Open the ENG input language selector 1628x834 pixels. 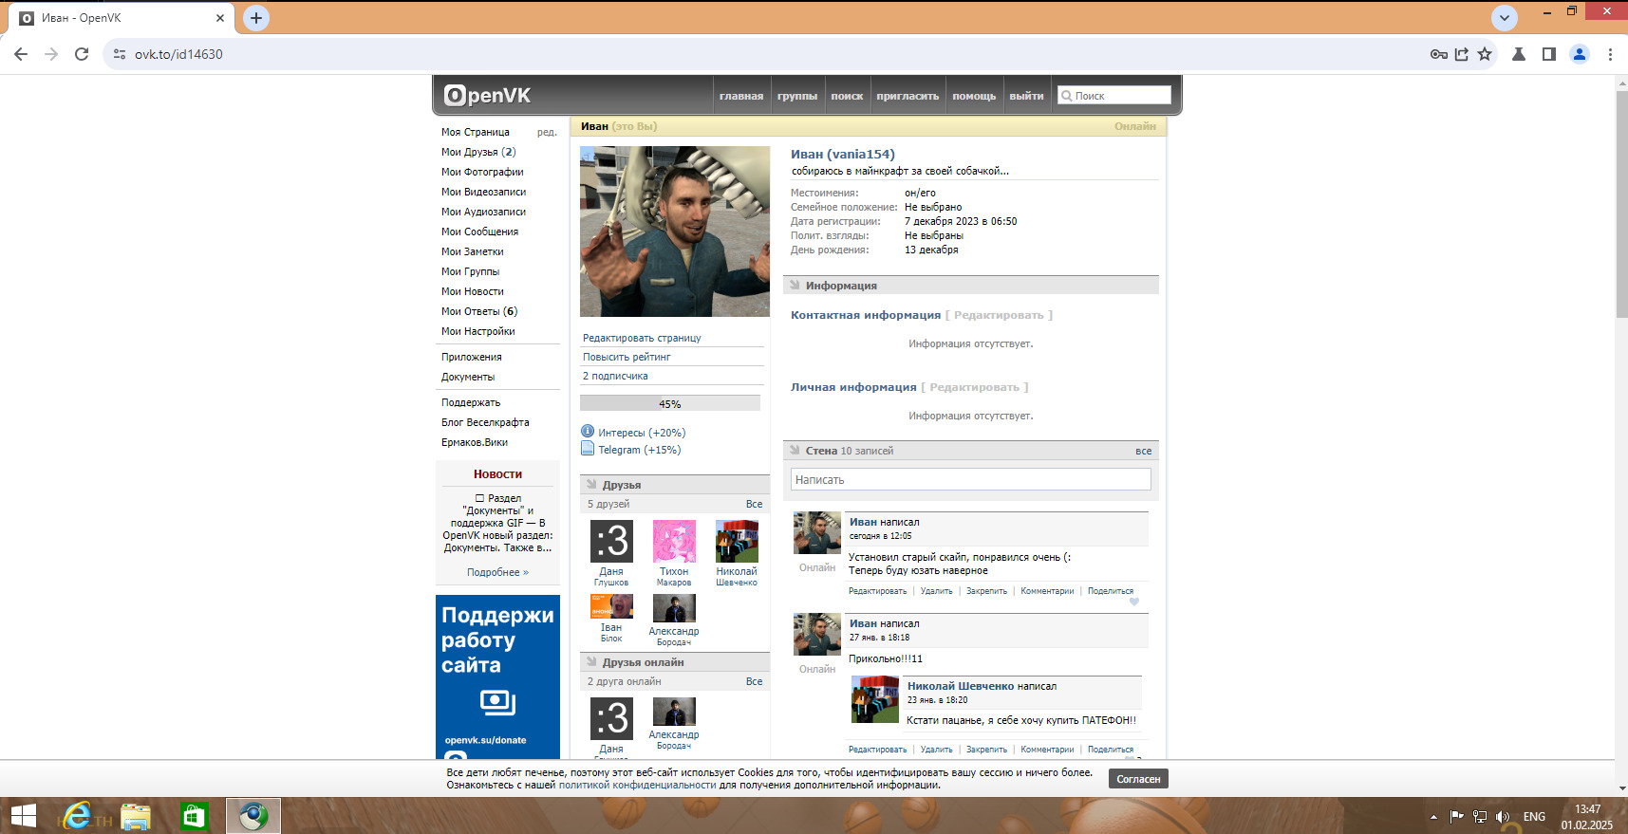[1534, 817]
